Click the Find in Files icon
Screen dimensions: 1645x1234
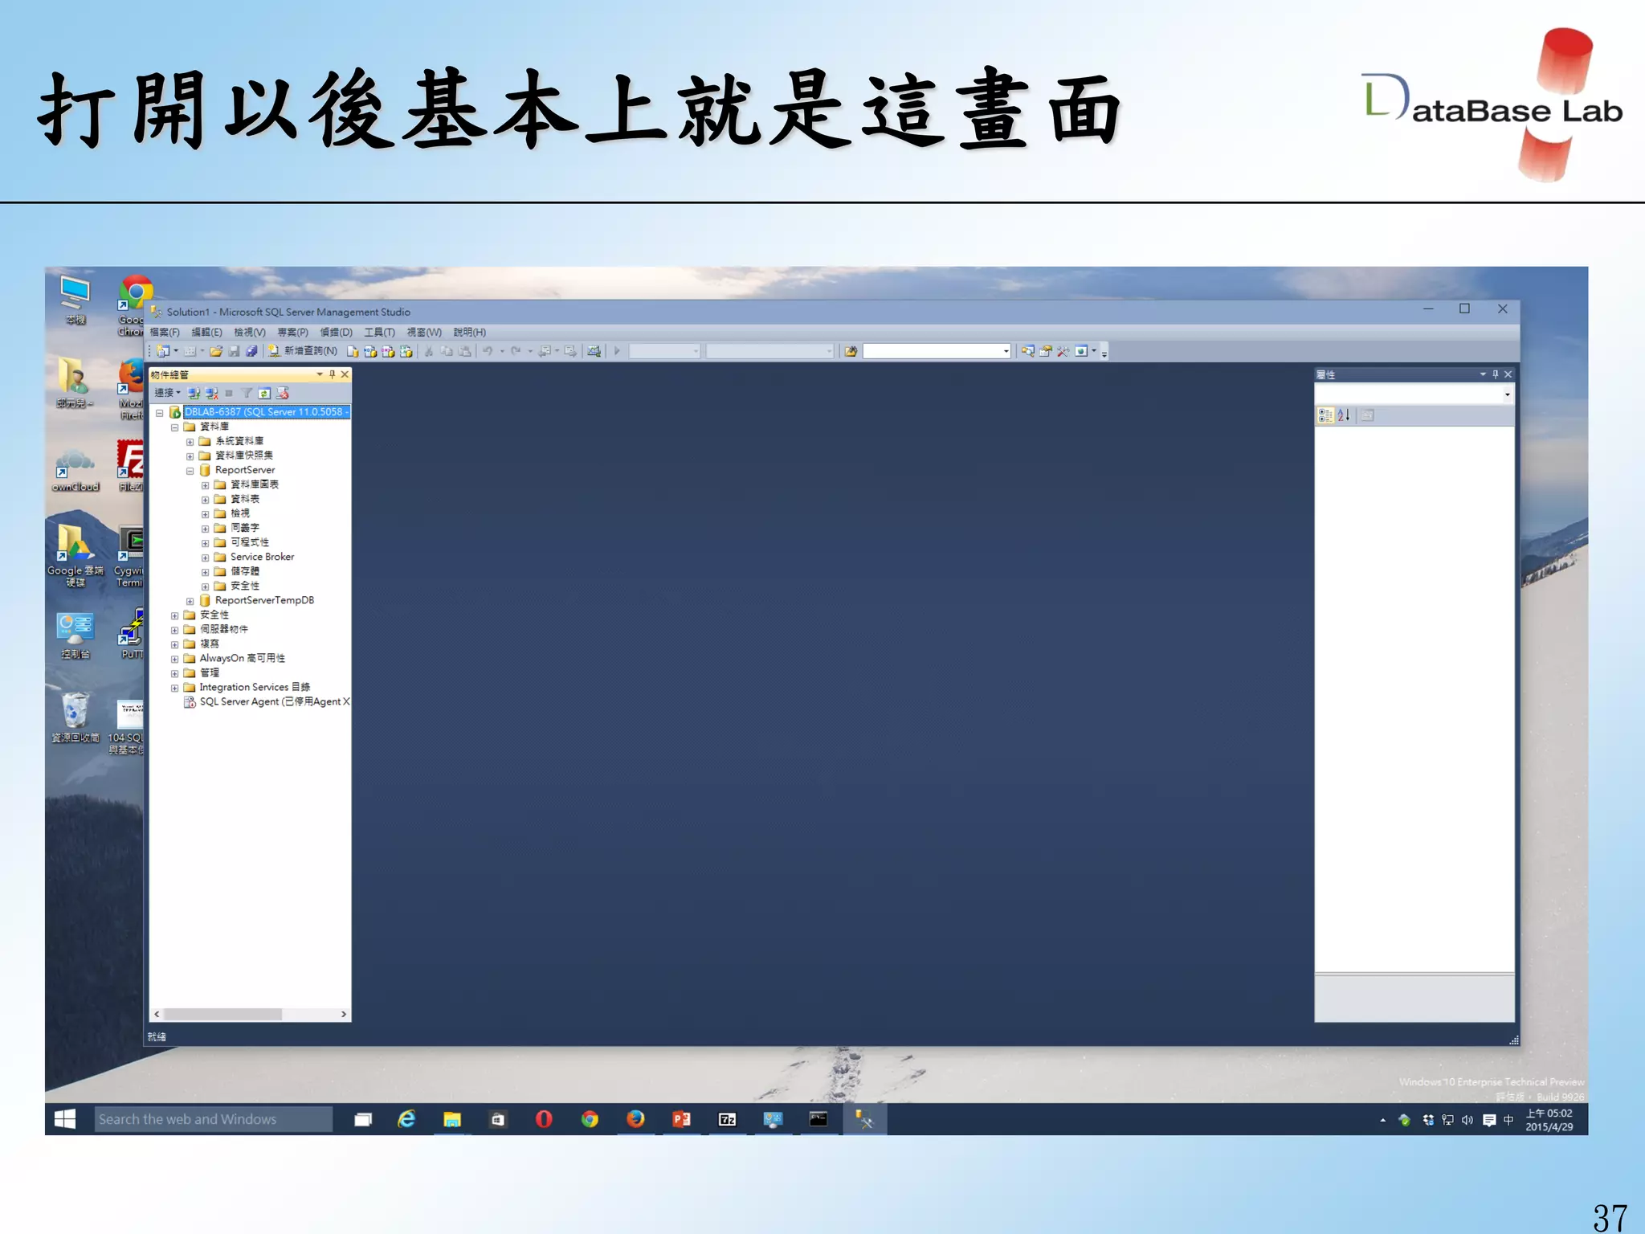[x=851, y=351]
